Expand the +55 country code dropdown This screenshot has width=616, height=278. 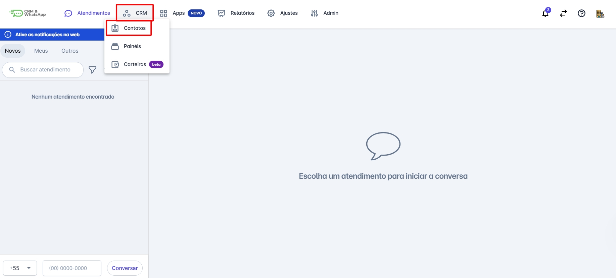[x=20, y=268]
